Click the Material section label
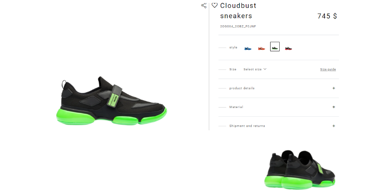The width and height of the screenshot is (382, 194). (236, 107)
